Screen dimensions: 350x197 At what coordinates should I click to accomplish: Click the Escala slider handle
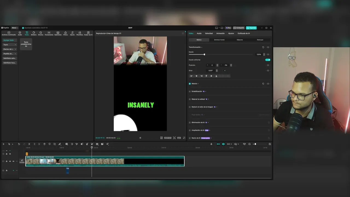[x=204, y=54]
